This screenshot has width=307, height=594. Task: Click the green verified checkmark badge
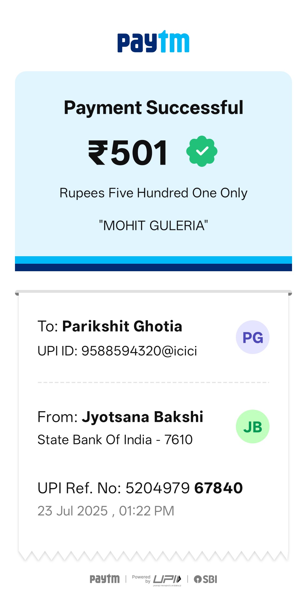(x=202, y=151)
